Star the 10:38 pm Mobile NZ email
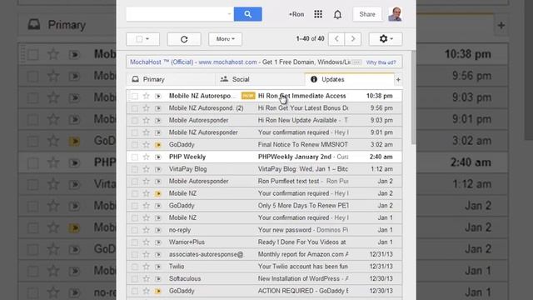The width and height of the screenshot is (533, 300). (x=147, y=96)
